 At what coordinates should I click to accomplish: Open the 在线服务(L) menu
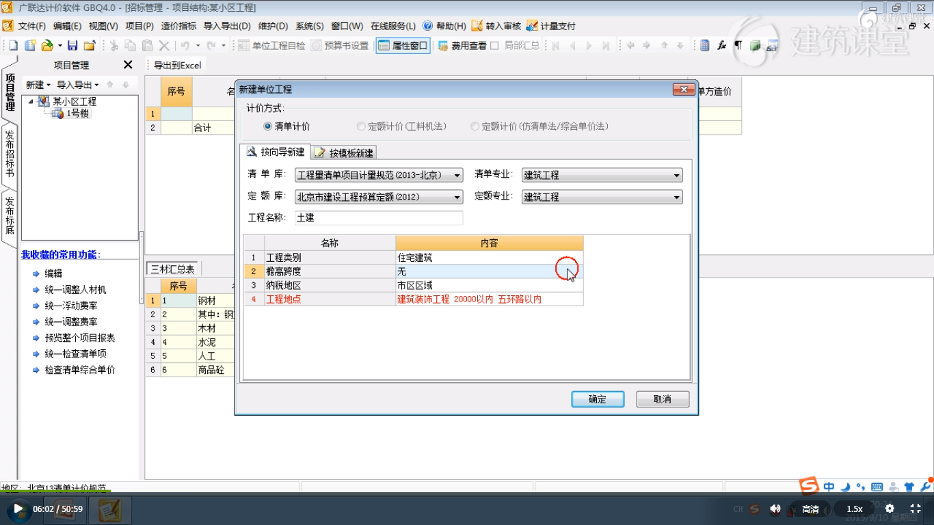(392, 26)
